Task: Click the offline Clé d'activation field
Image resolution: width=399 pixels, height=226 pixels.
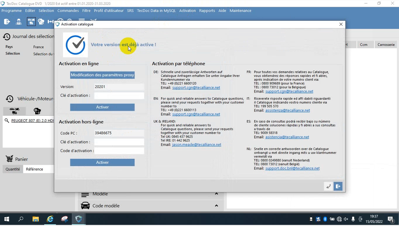Action: pos(119,142)
